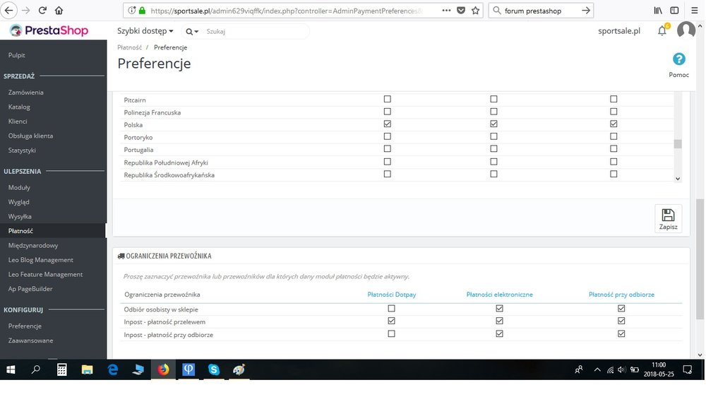The image size is (706, 397).
Task: Open the sportsale.pl shop link
Action: tap(618, 31)
